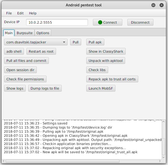
Task: Open the Help menu
Action: click(x=33, y=13)
